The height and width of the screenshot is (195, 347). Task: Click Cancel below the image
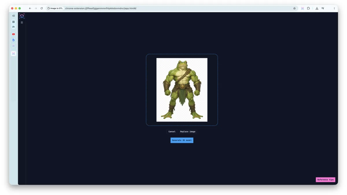coord(172,131)
